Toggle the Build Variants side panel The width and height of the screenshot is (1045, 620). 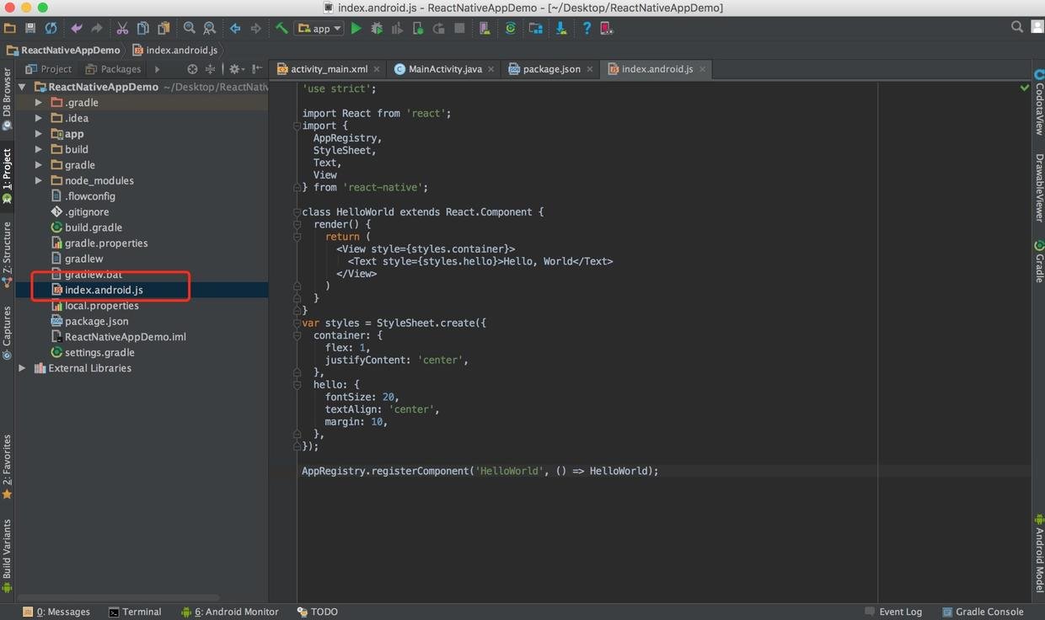coord(7,556)
